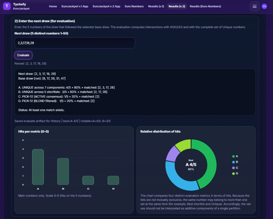The width and height of the screenshot is (273, 219).
Task: Open Results (Euro Numbers) page
Action: point(205,6)
